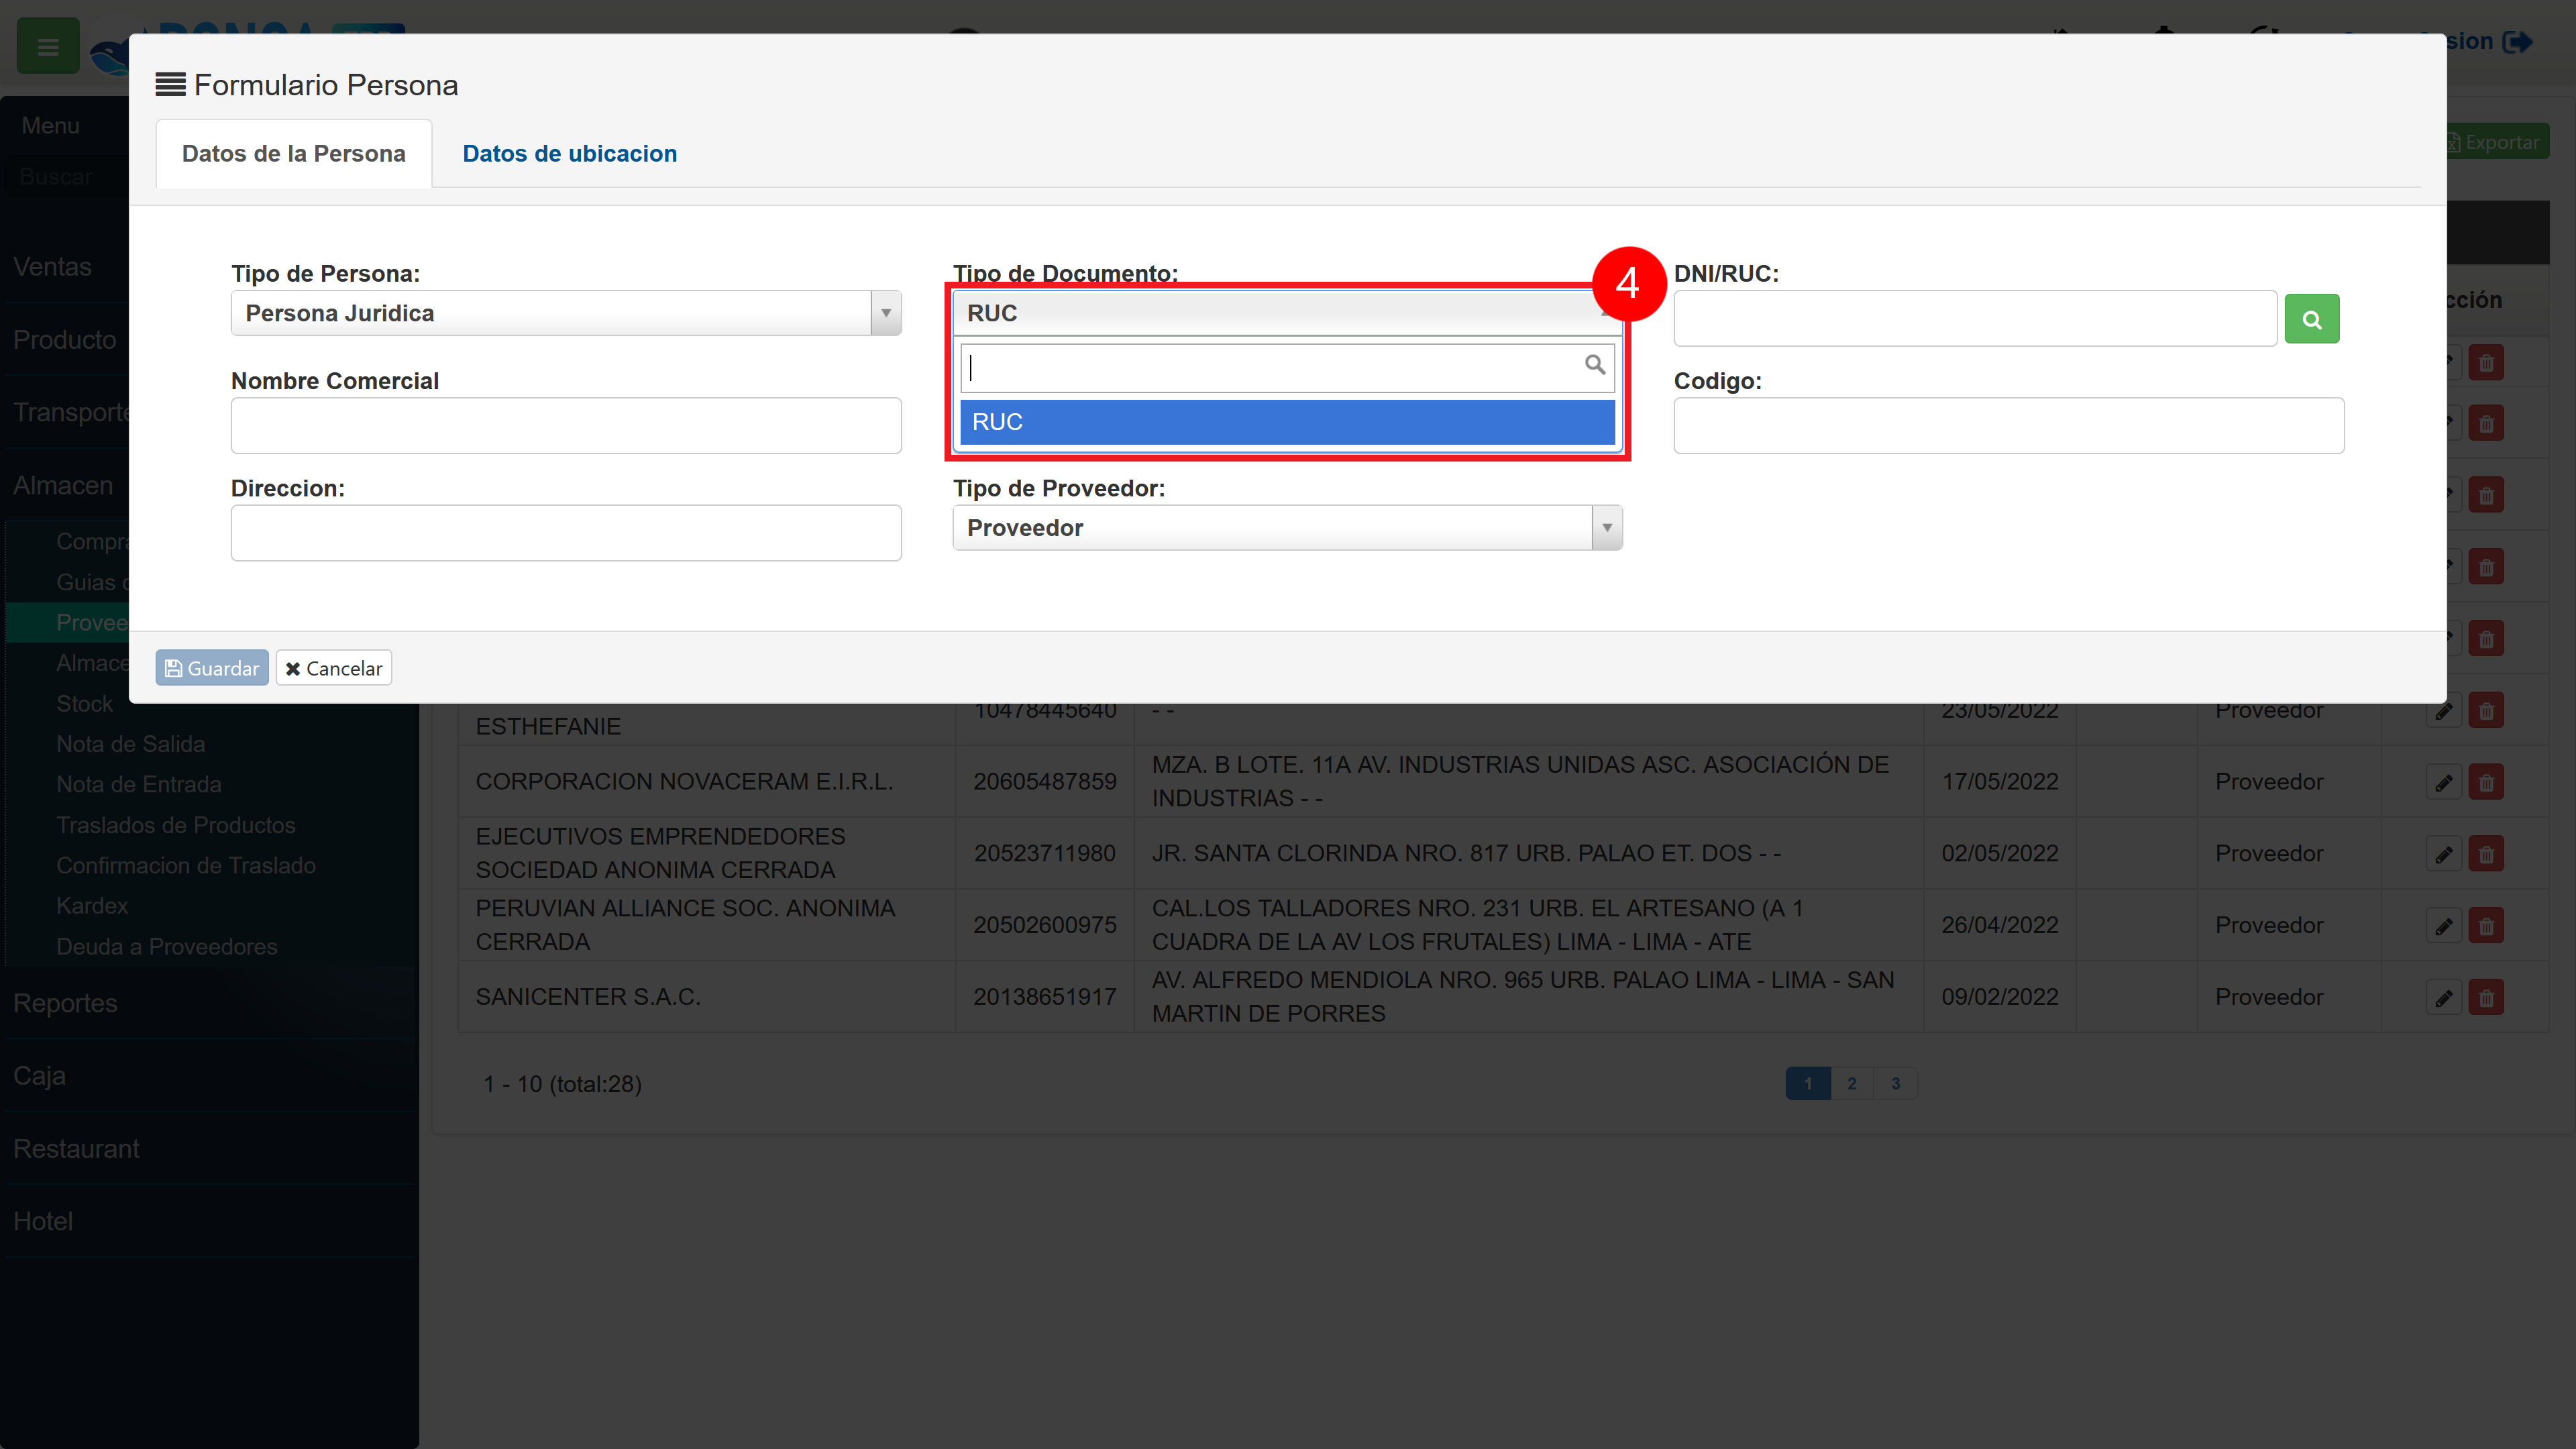
Task: Edit the CORPORACION NOVACERAM E.I.R.L. row
Action: (x=2443, y=782)
